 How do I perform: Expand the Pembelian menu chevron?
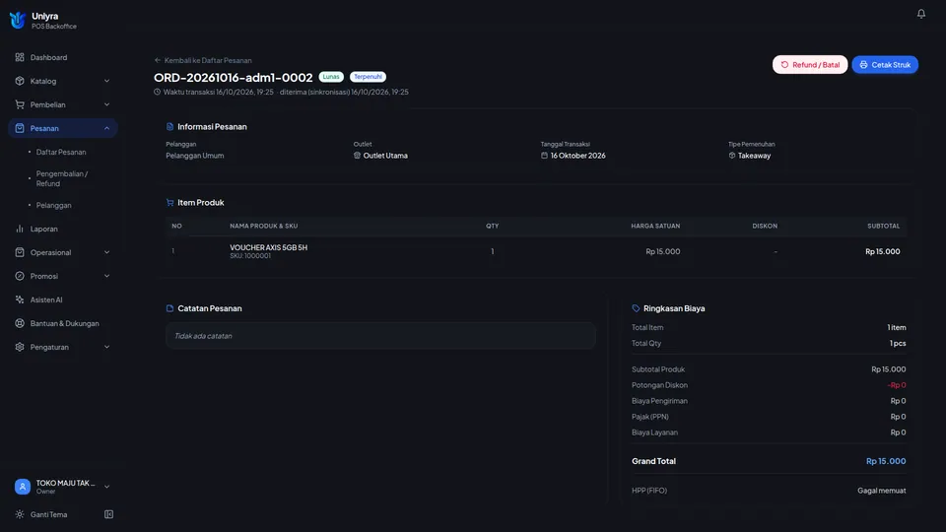[106, 104]
